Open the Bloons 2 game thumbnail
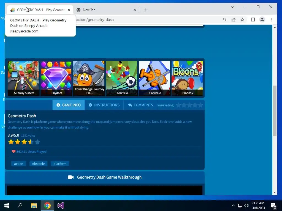The image size is (282, 211). pyautogui.click(x=187, y=78)
